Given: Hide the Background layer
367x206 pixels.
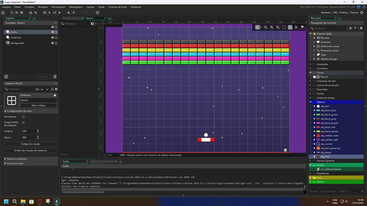Looking at the screenshot, I should tap(53, 43).
